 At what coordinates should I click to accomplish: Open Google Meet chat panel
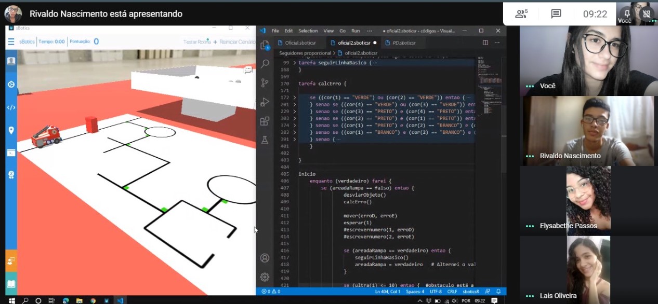(x=556, y=14)
